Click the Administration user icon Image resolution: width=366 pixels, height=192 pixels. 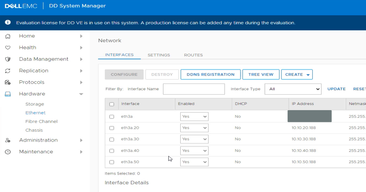coord(8,141)
